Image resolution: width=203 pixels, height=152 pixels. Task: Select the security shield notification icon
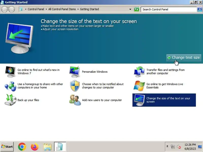75,86
